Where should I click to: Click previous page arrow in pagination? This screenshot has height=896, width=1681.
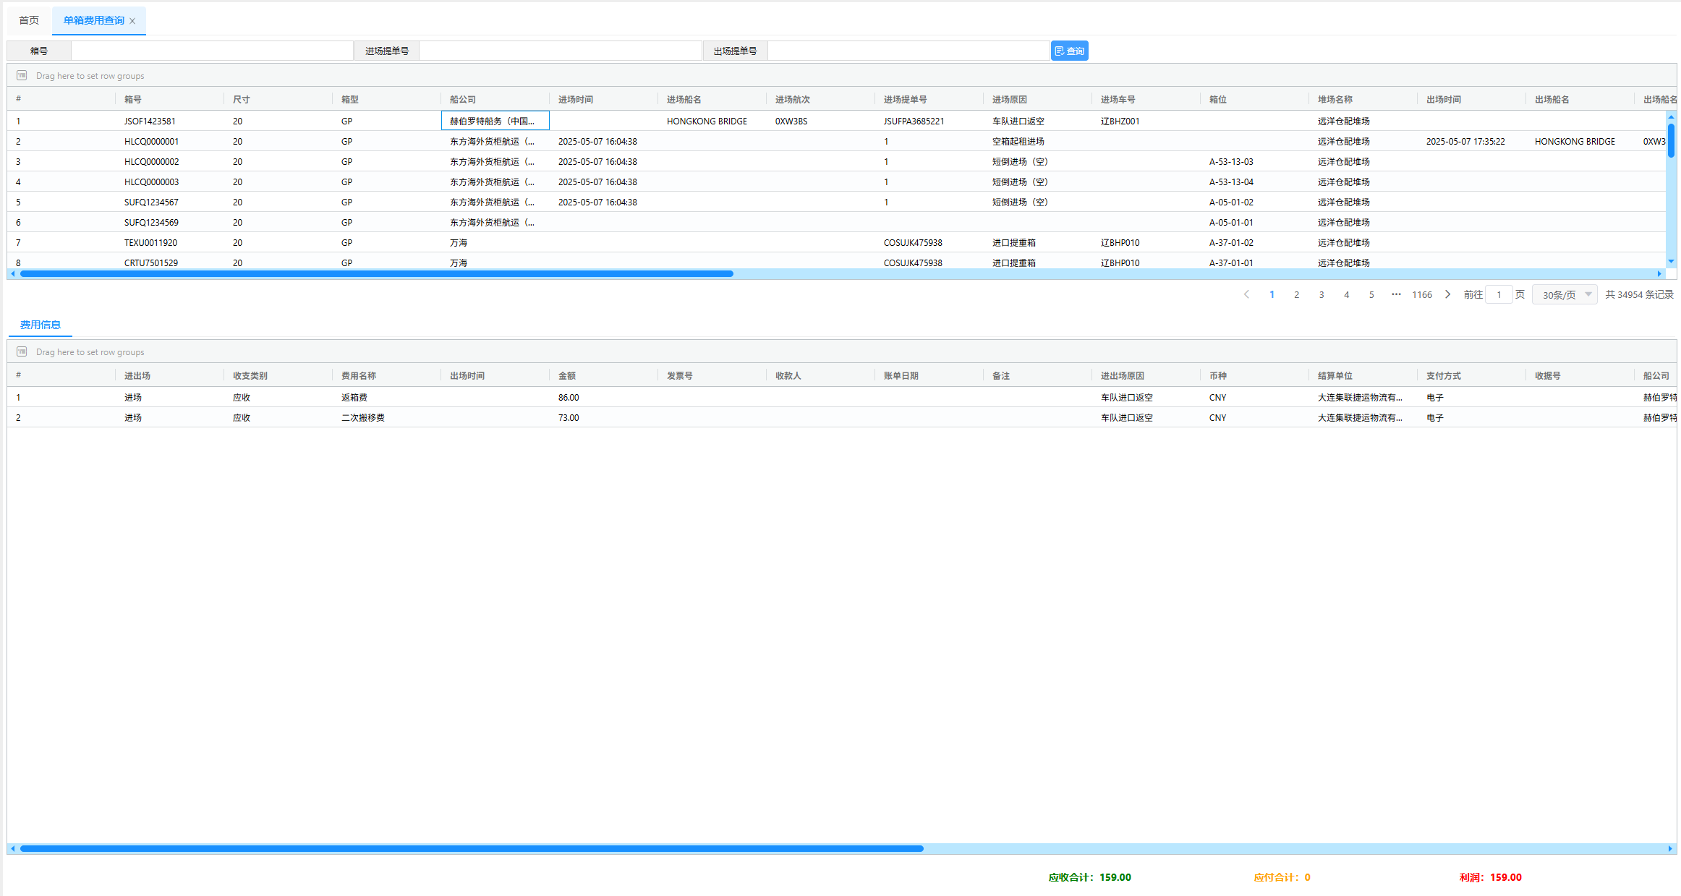pos(1246,294)
